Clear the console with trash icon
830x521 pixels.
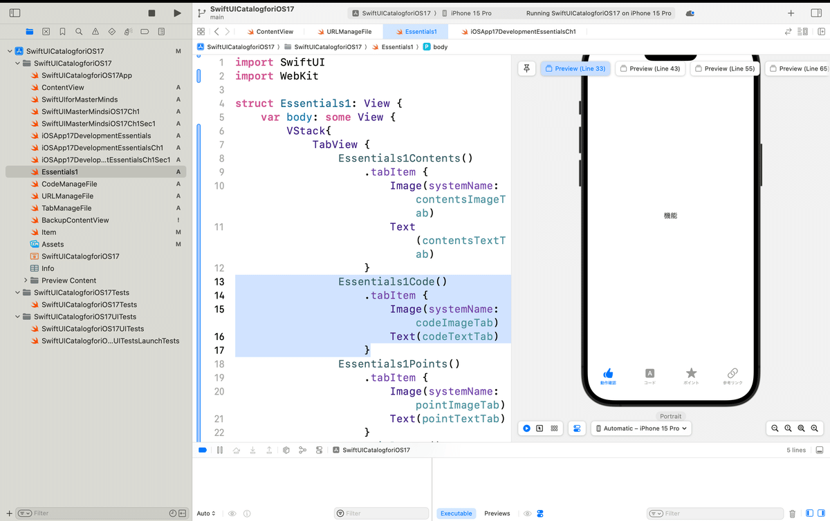(x=792, y=513)
